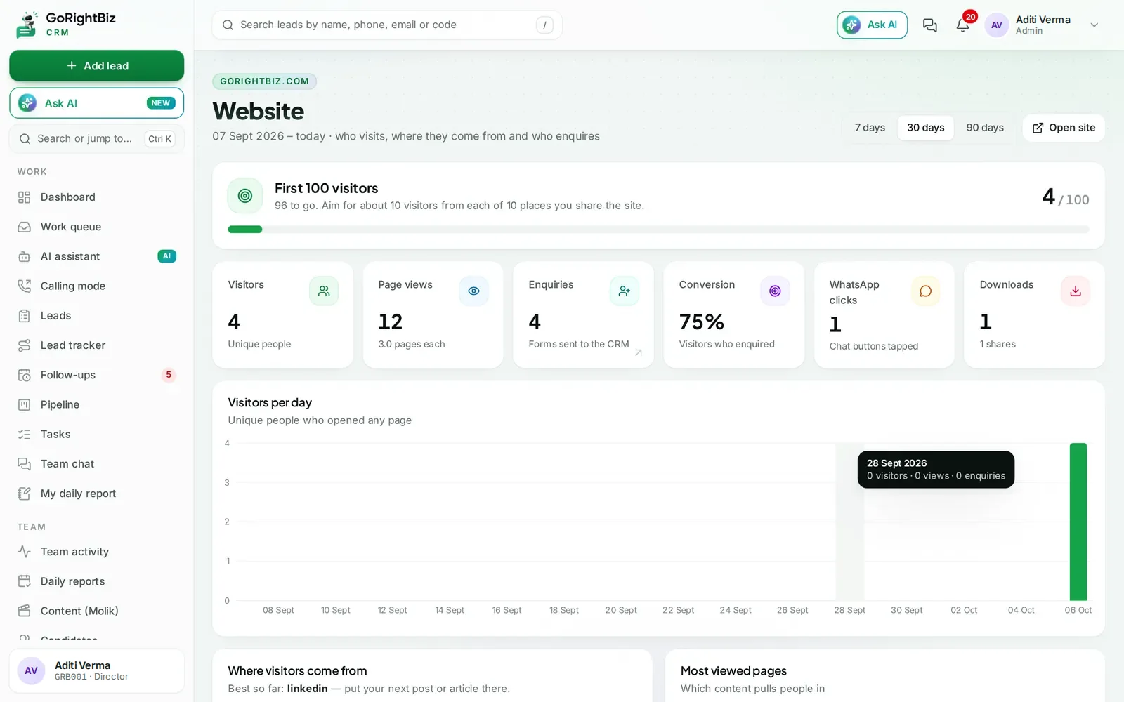
Task: Click the My daily report edit icon
Action: [24, 494]
